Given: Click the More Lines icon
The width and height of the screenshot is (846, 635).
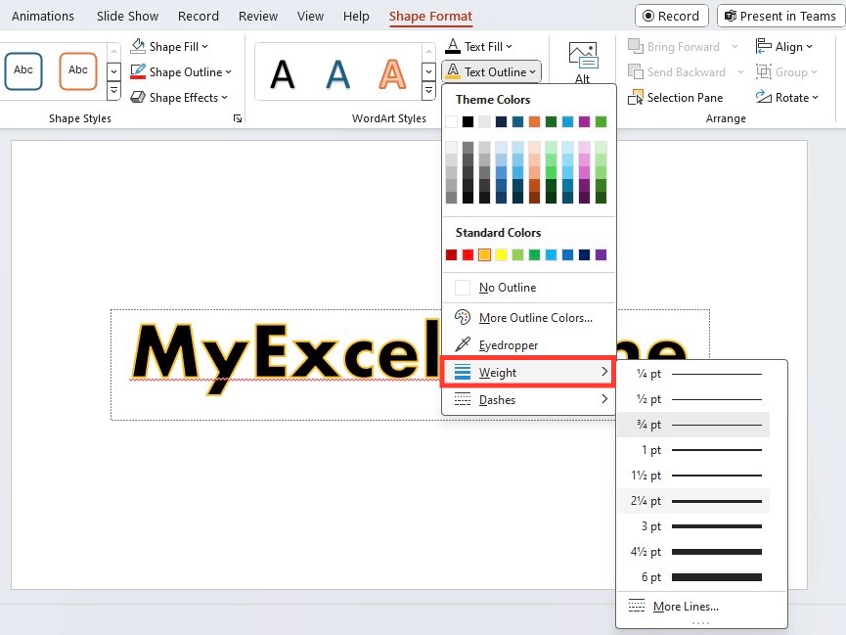Looking at the screenshot, I should click(x=637, y=606).
